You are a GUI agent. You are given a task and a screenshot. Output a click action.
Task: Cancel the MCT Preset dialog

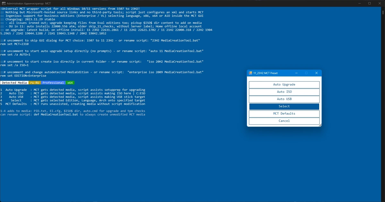(x=284, y=121)
